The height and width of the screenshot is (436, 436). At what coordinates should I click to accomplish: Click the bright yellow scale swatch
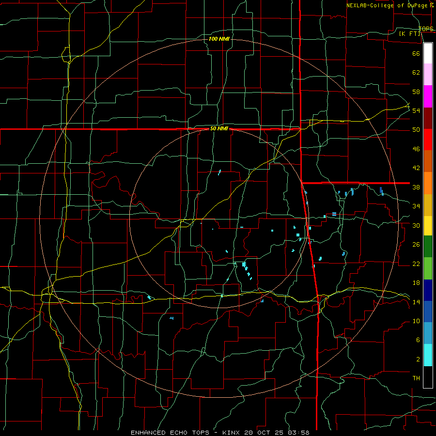pos(428,226)
